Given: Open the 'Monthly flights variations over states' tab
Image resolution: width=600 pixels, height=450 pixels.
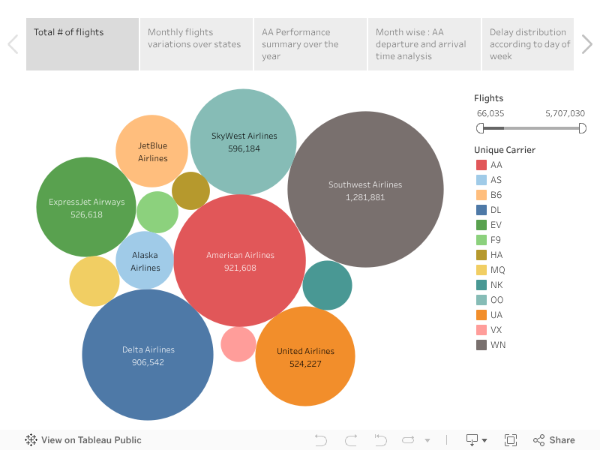Looking at the screenshot, I should coord(196,44).
